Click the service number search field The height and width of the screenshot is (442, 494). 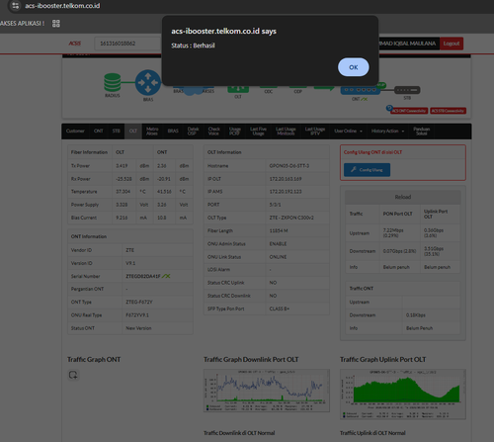pos(127,44)
